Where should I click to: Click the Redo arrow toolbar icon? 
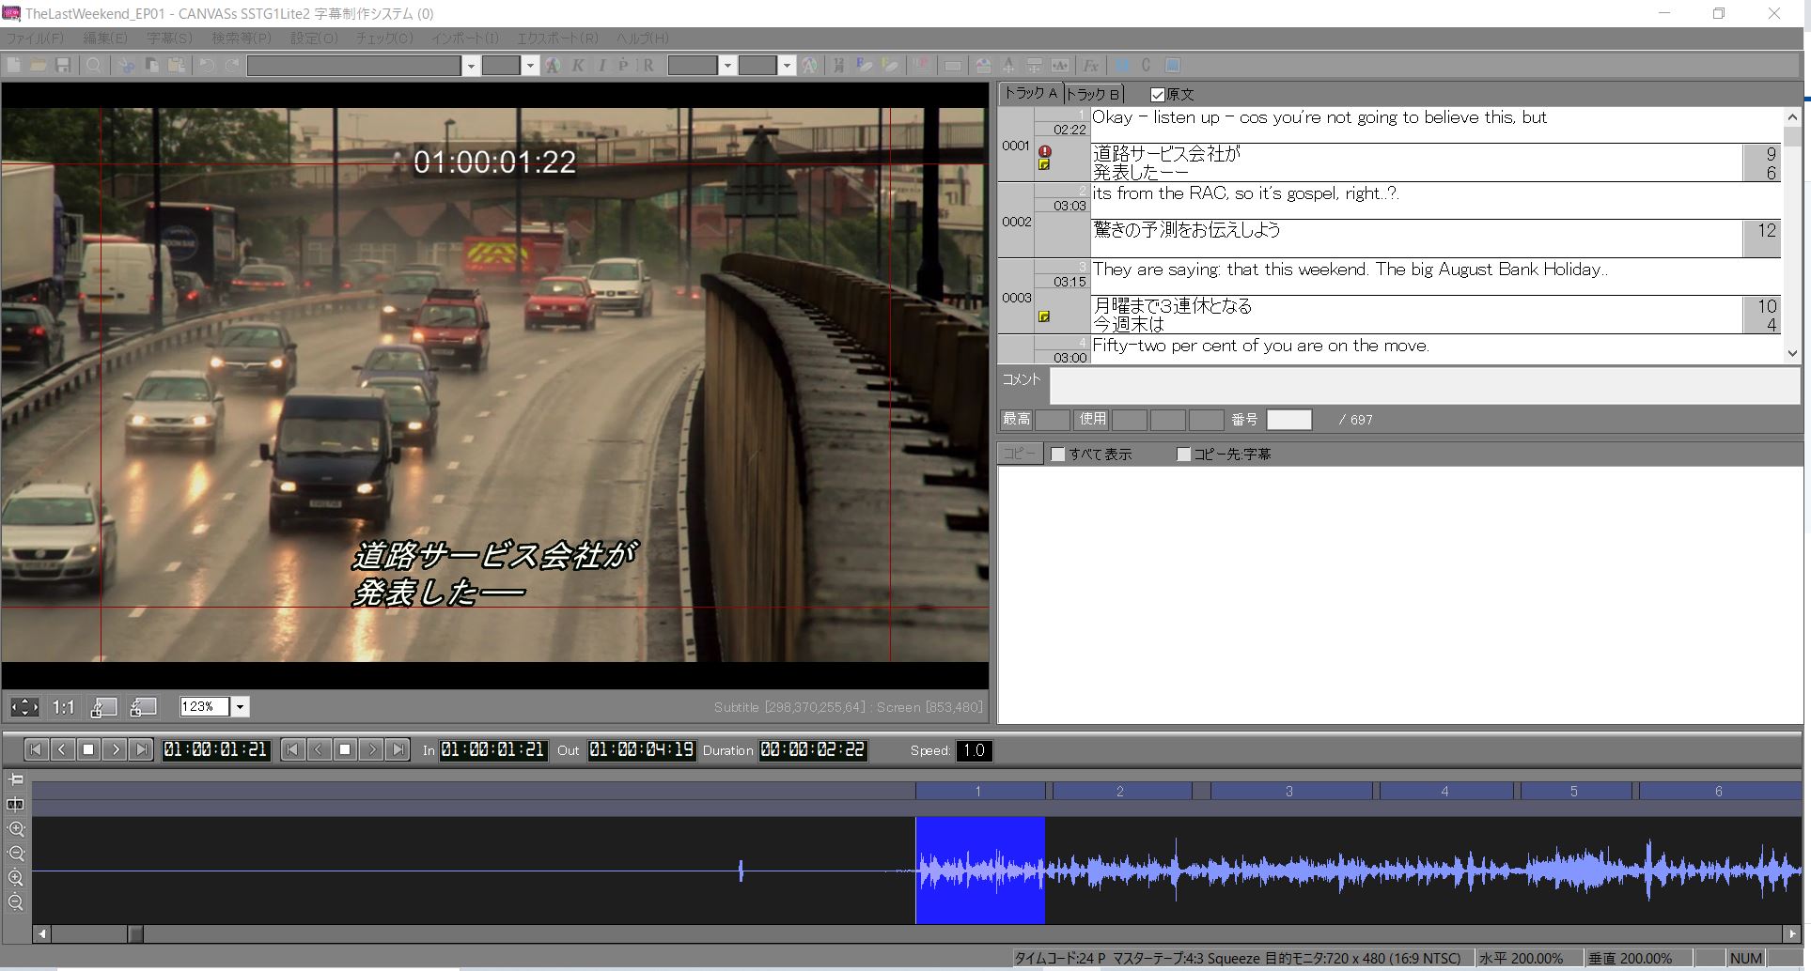[231, 65]
